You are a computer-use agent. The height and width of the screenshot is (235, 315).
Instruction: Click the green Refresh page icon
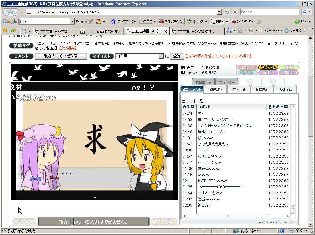point(227,12)
